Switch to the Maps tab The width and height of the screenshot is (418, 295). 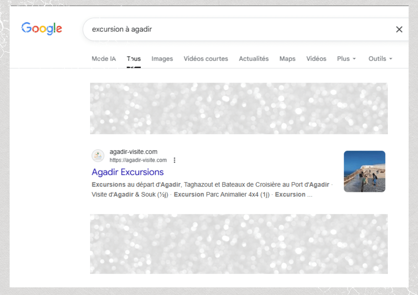click(x=287, y=59)
